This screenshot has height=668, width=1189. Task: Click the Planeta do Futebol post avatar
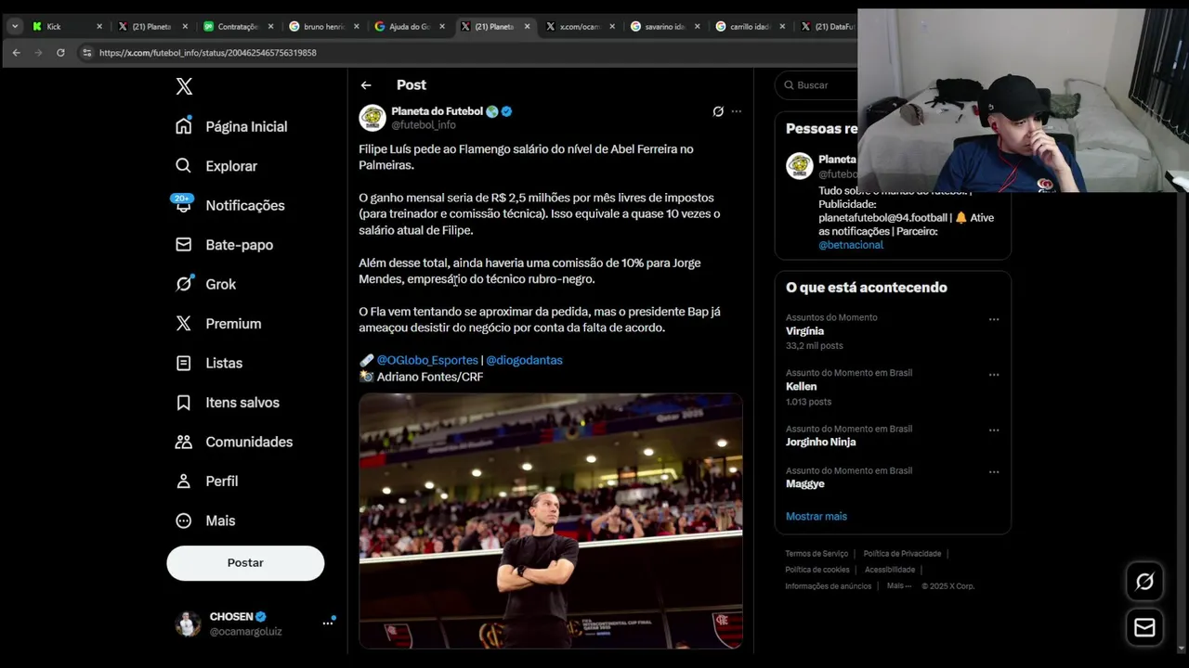(372, 118)
